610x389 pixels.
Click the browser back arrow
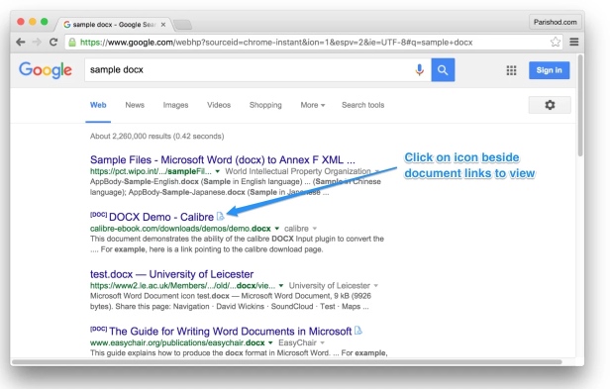click(x=21, y=42)
